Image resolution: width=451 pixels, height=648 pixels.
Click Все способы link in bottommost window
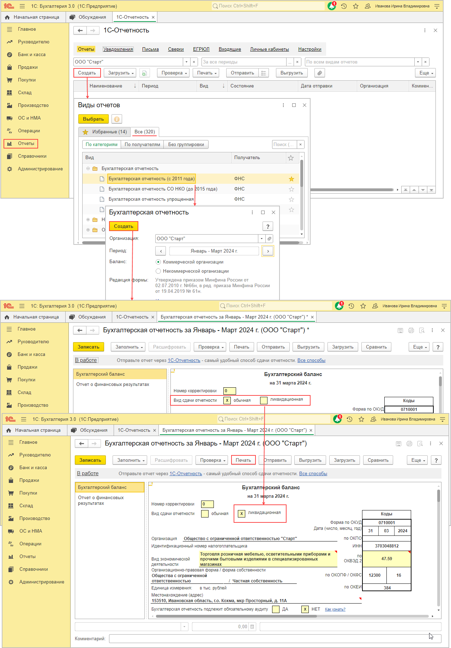click(x=313, y=473)
